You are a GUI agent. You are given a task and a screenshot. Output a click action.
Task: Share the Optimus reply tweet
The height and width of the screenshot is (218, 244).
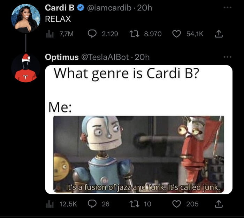219,204
